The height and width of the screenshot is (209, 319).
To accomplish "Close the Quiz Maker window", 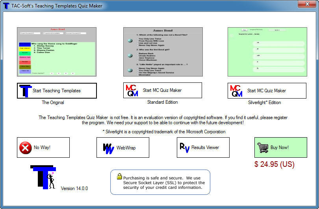I will 307,4.
